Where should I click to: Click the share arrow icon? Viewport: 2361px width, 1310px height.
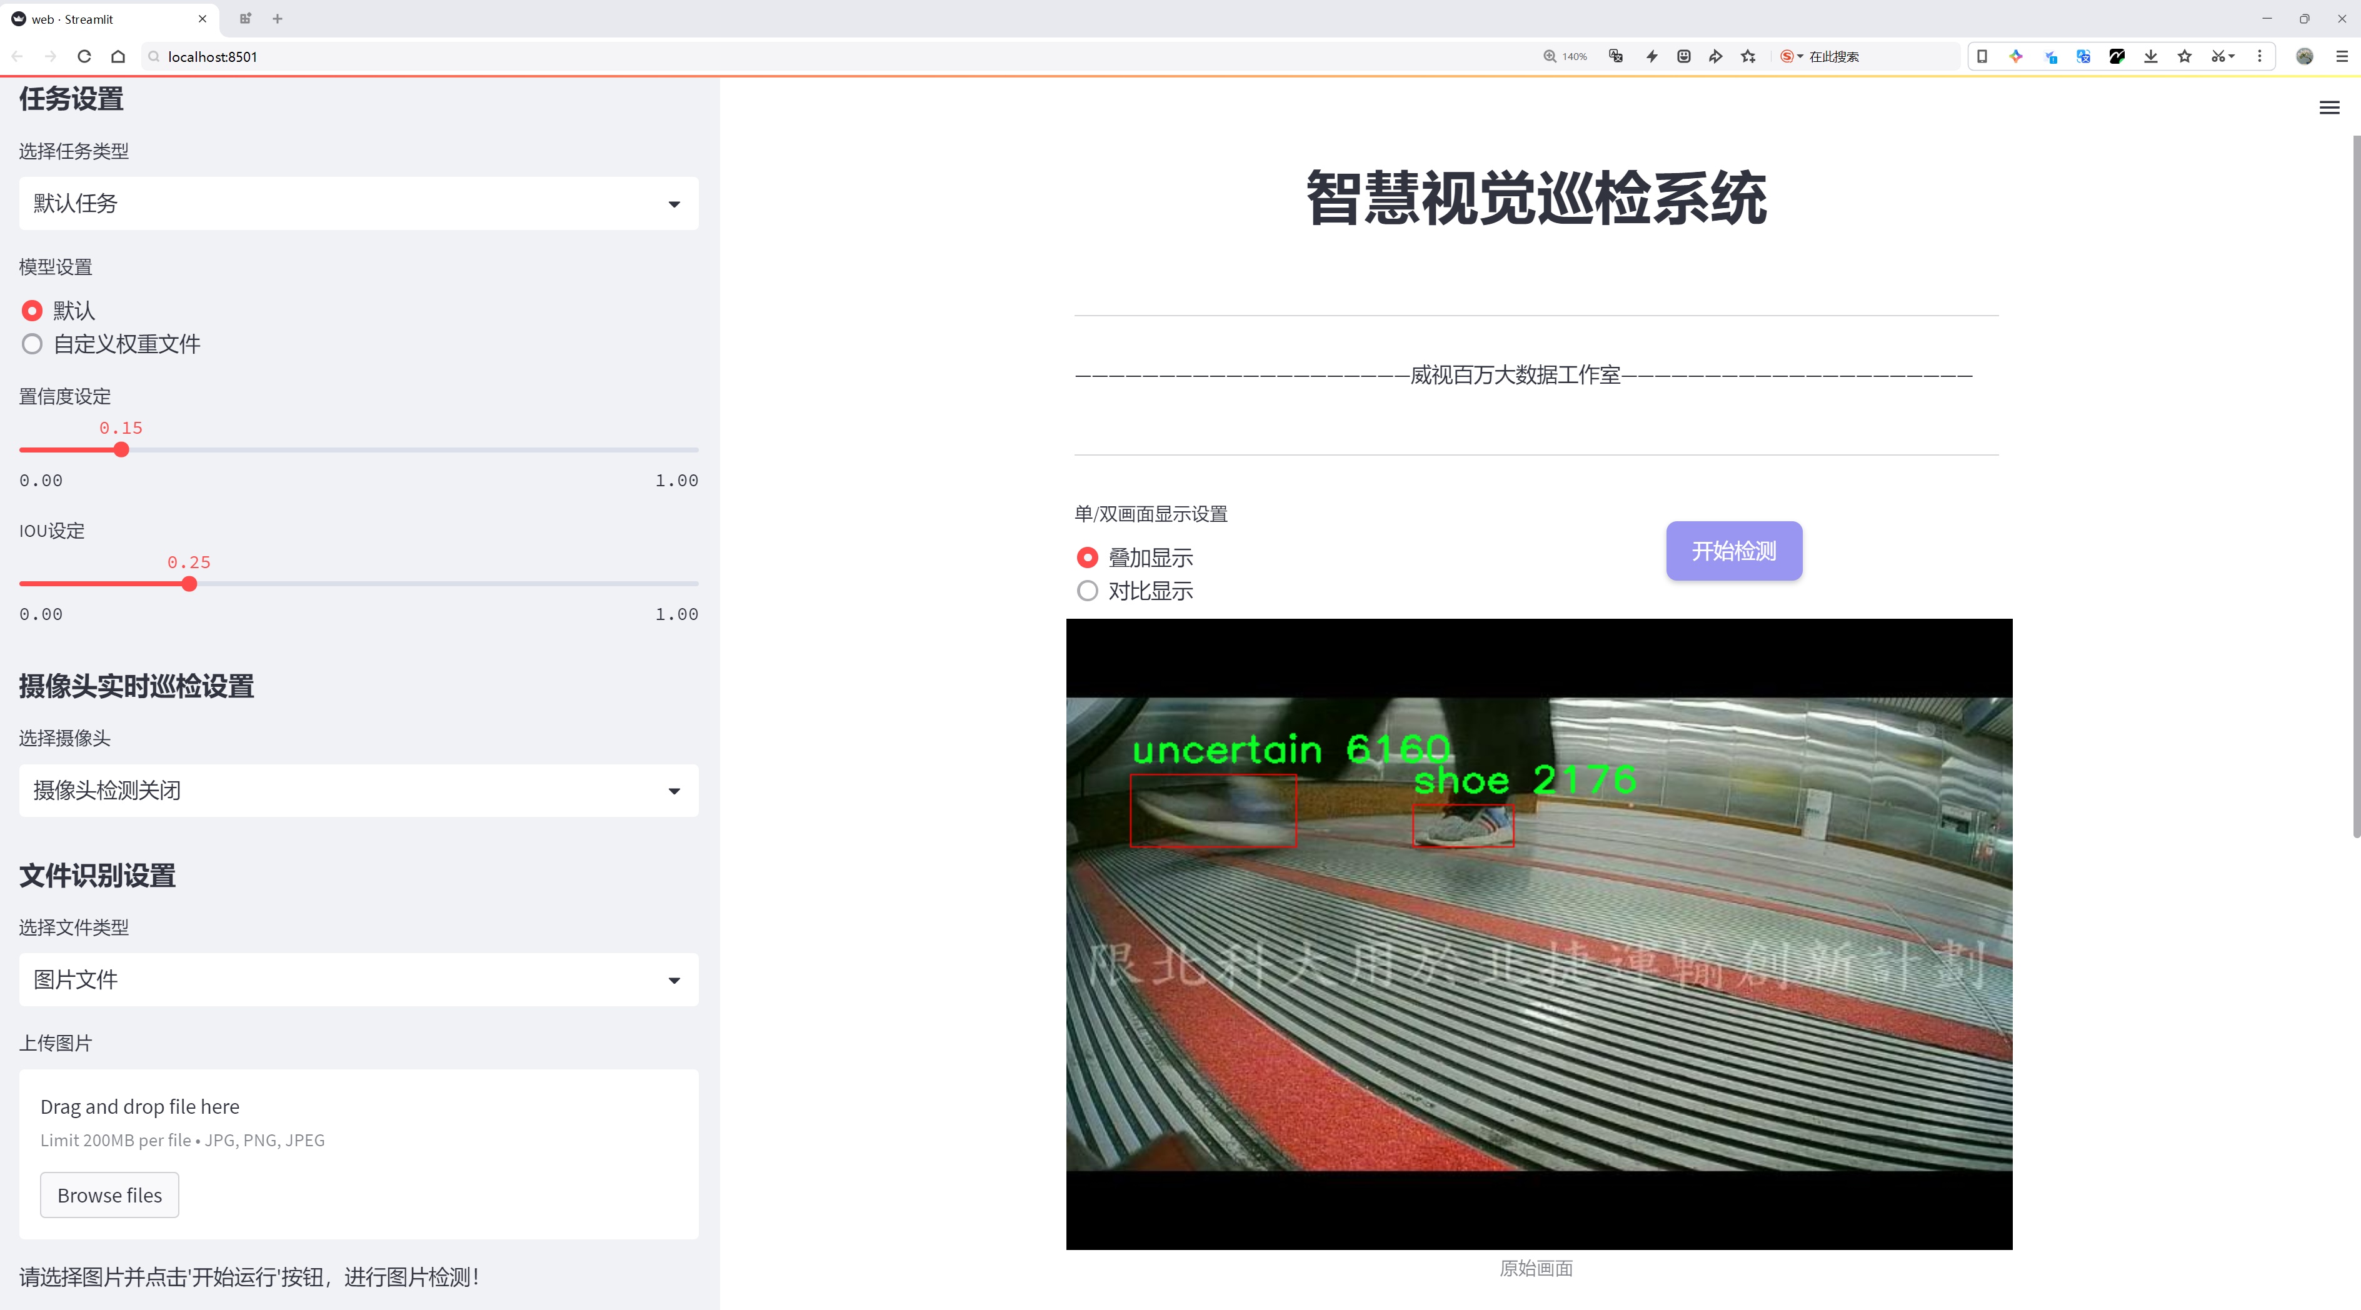[x=1716, y=57]
